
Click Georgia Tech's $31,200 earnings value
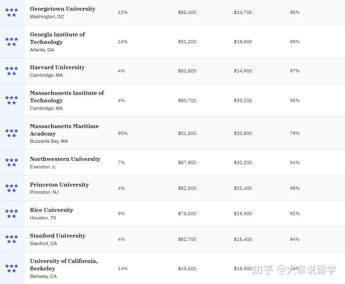(187, 42)
